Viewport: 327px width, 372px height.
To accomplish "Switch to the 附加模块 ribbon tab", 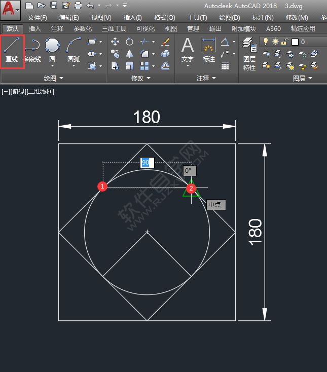I will [244, 29].
